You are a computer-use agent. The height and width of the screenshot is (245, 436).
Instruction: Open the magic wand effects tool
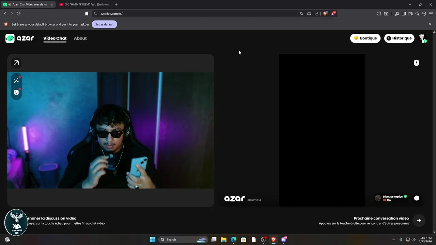tap(16, 81)
